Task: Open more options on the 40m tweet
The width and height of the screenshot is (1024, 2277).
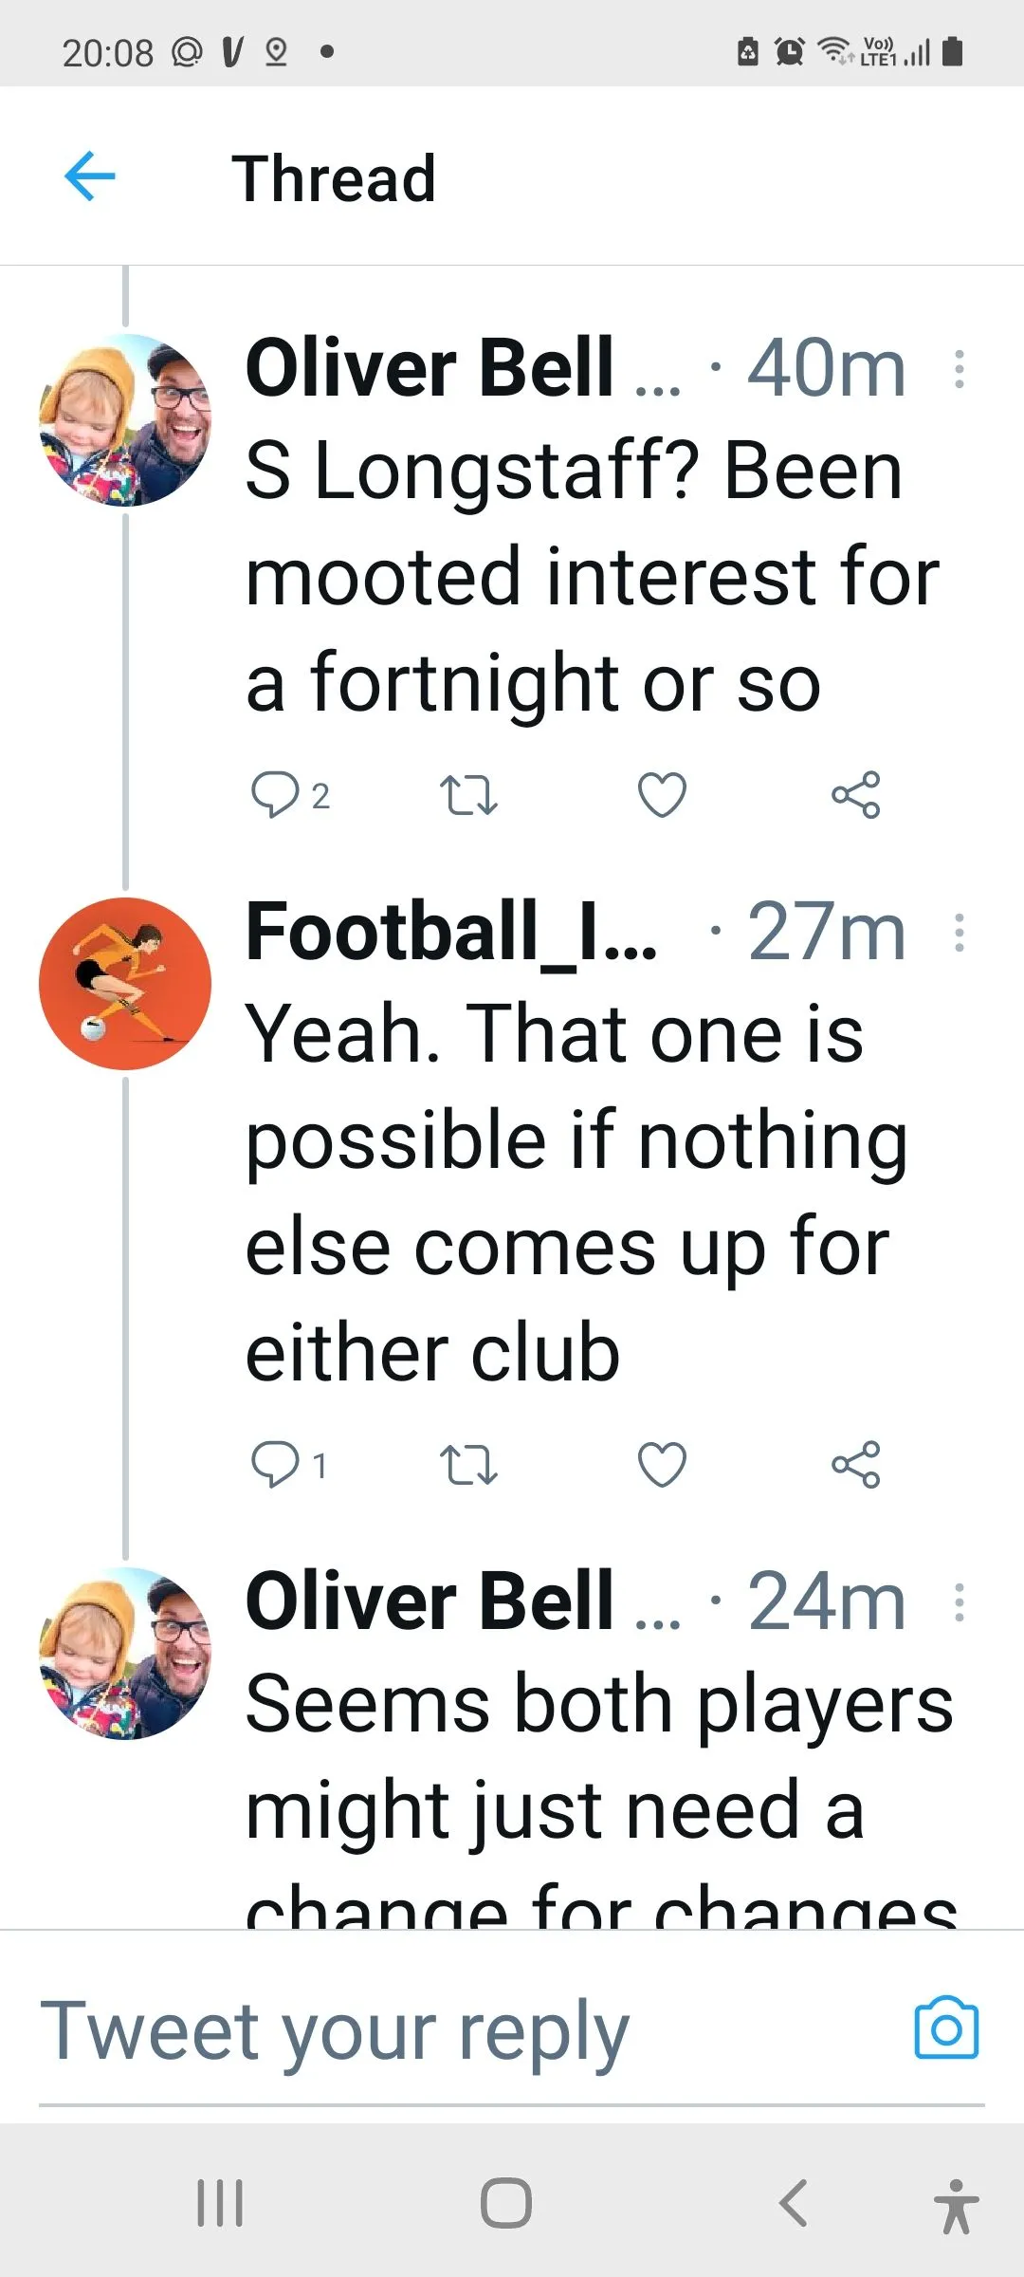Action: (x=960, y=369)
